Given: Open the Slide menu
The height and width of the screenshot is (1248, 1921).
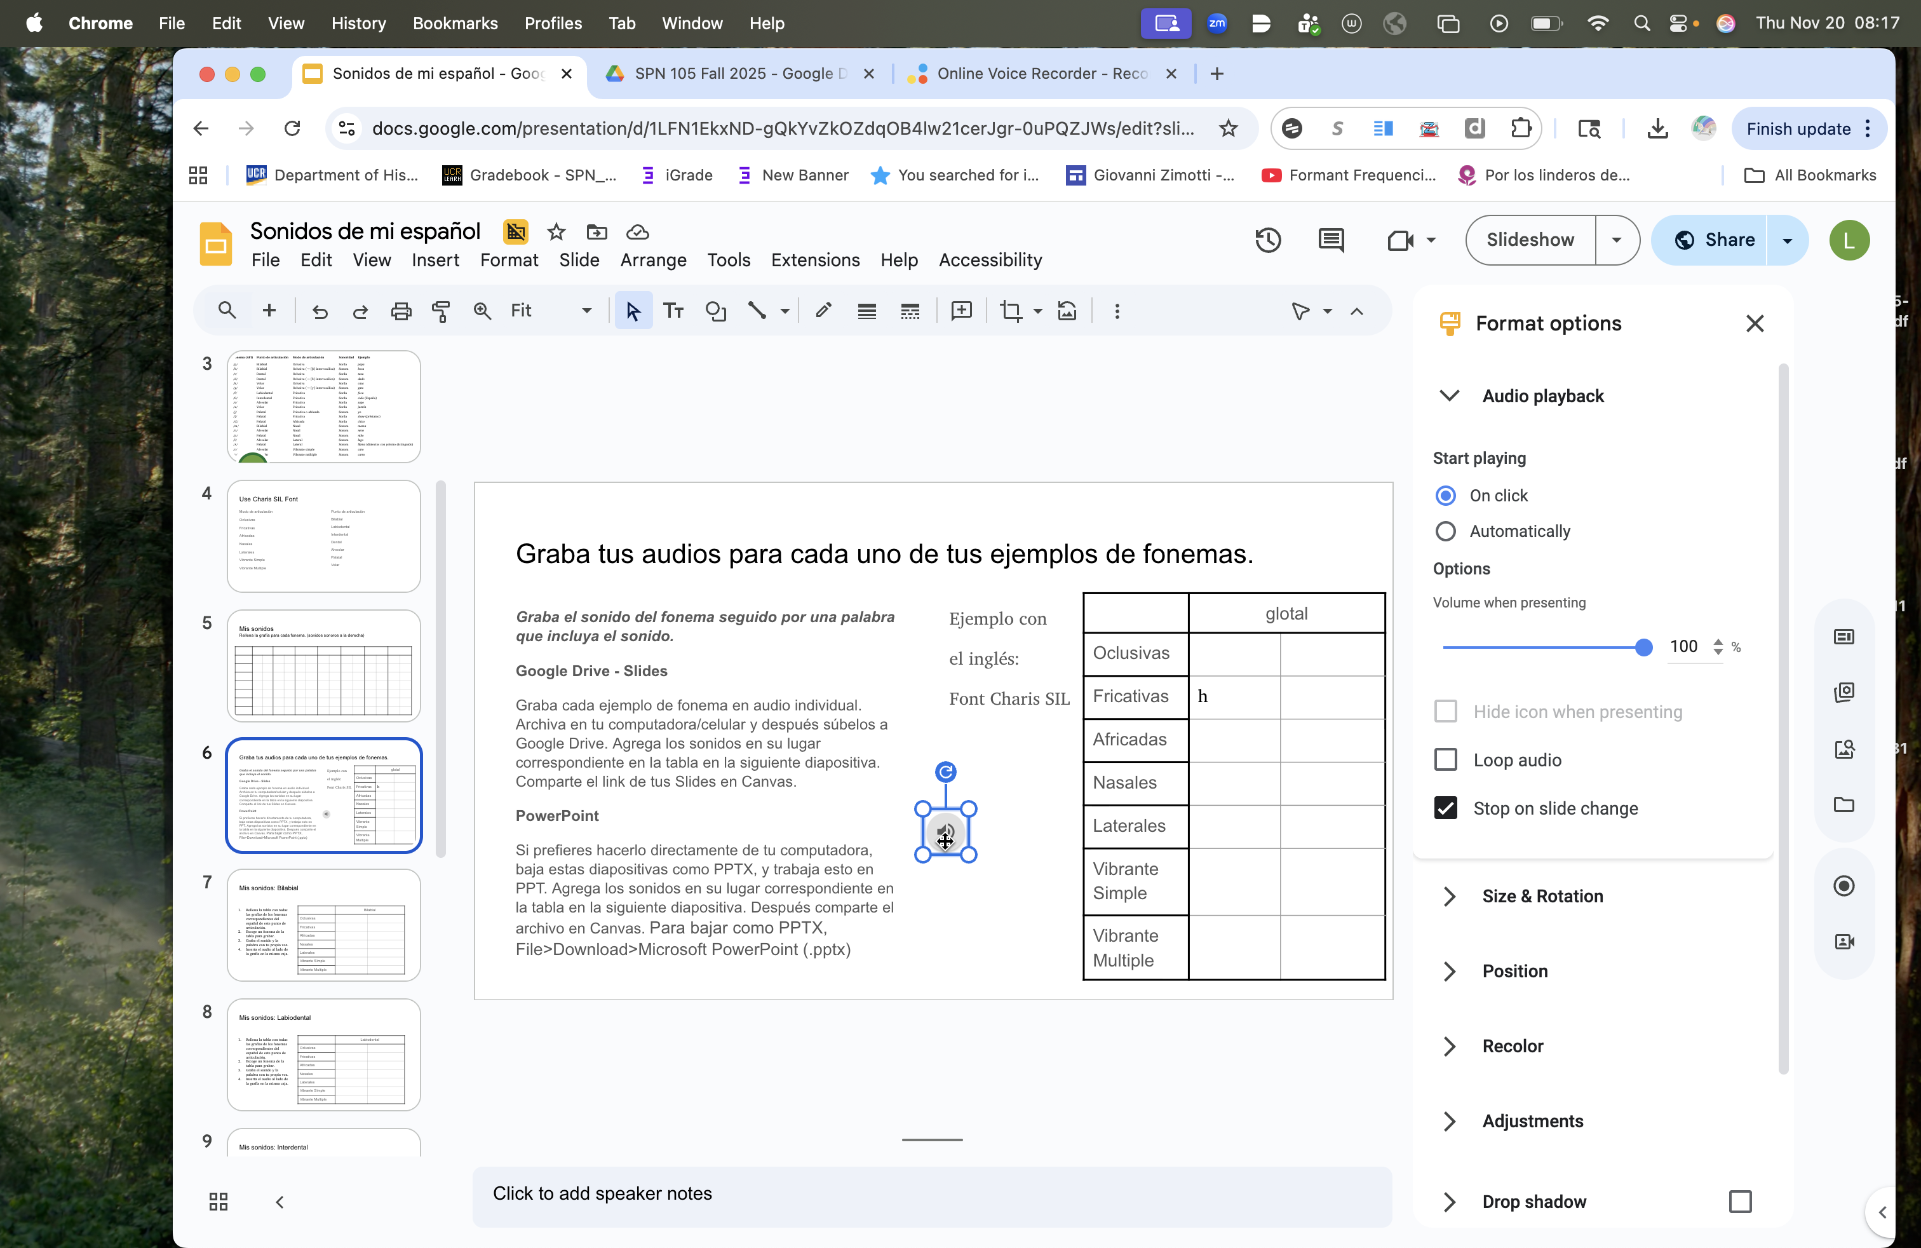Looking at the screenshot, I should [579, 260].
